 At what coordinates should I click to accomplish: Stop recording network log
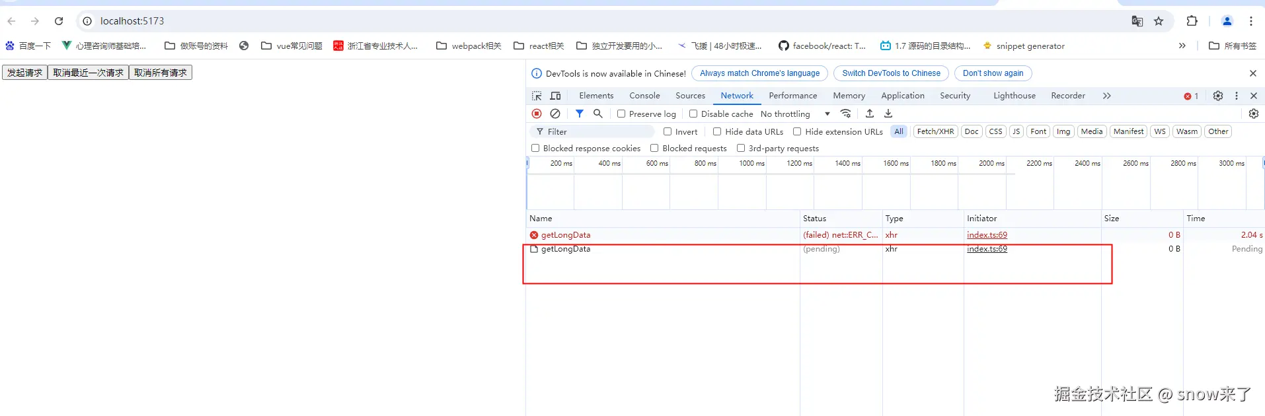537,114
